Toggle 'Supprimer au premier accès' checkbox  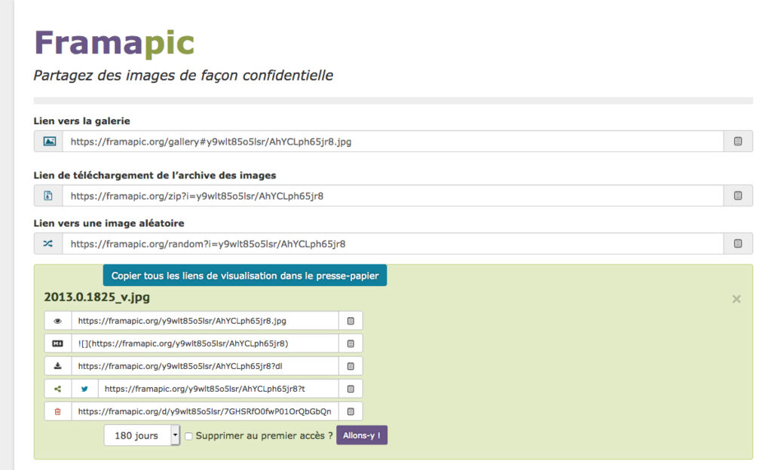pos(188,436)
